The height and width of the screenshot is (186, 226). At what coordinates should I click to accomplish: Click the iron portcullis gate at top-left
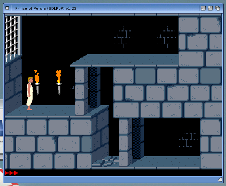[12, 37]
